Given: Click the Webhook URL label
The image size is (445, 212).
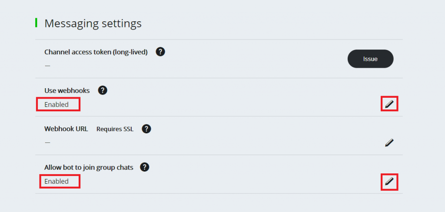Looking at the screenshot, I should (66, 129).
